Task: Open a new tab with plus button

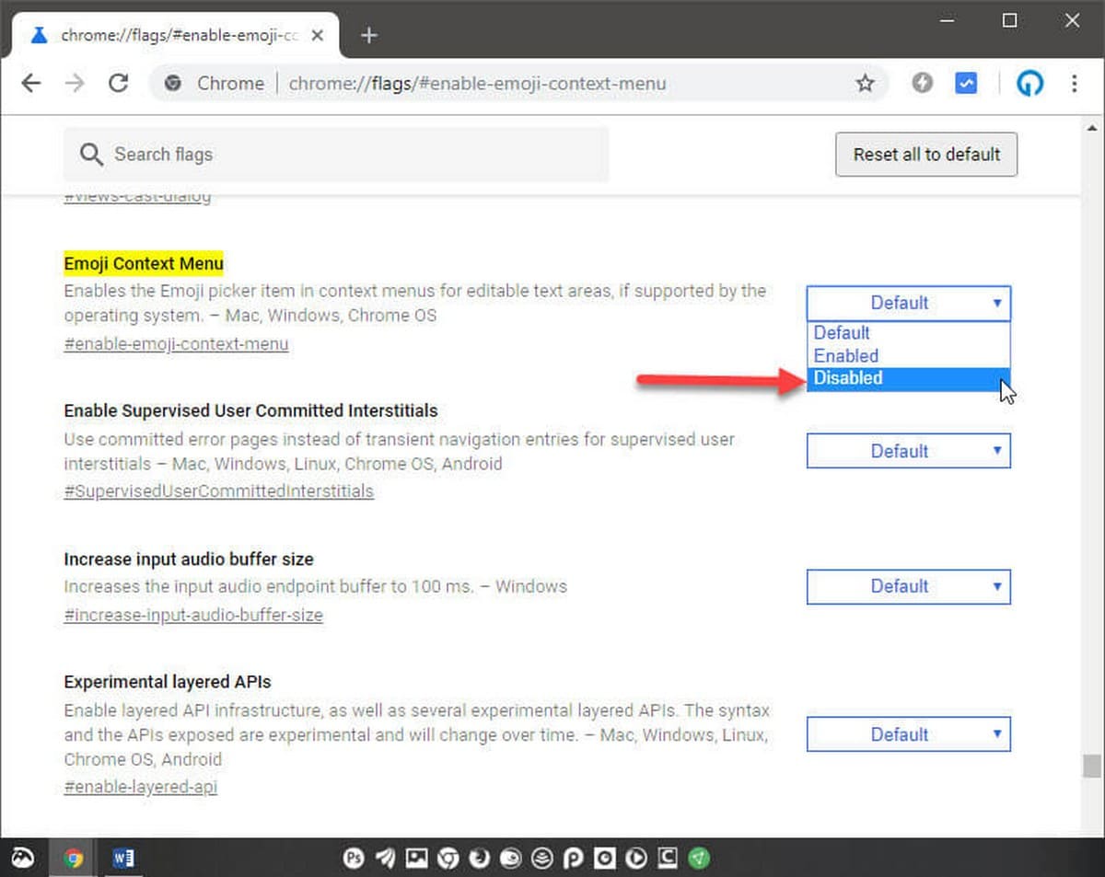Action: click(x=369, y=35)
